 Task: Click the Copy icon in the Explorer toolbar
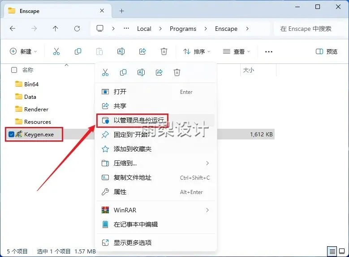[78, 51]
